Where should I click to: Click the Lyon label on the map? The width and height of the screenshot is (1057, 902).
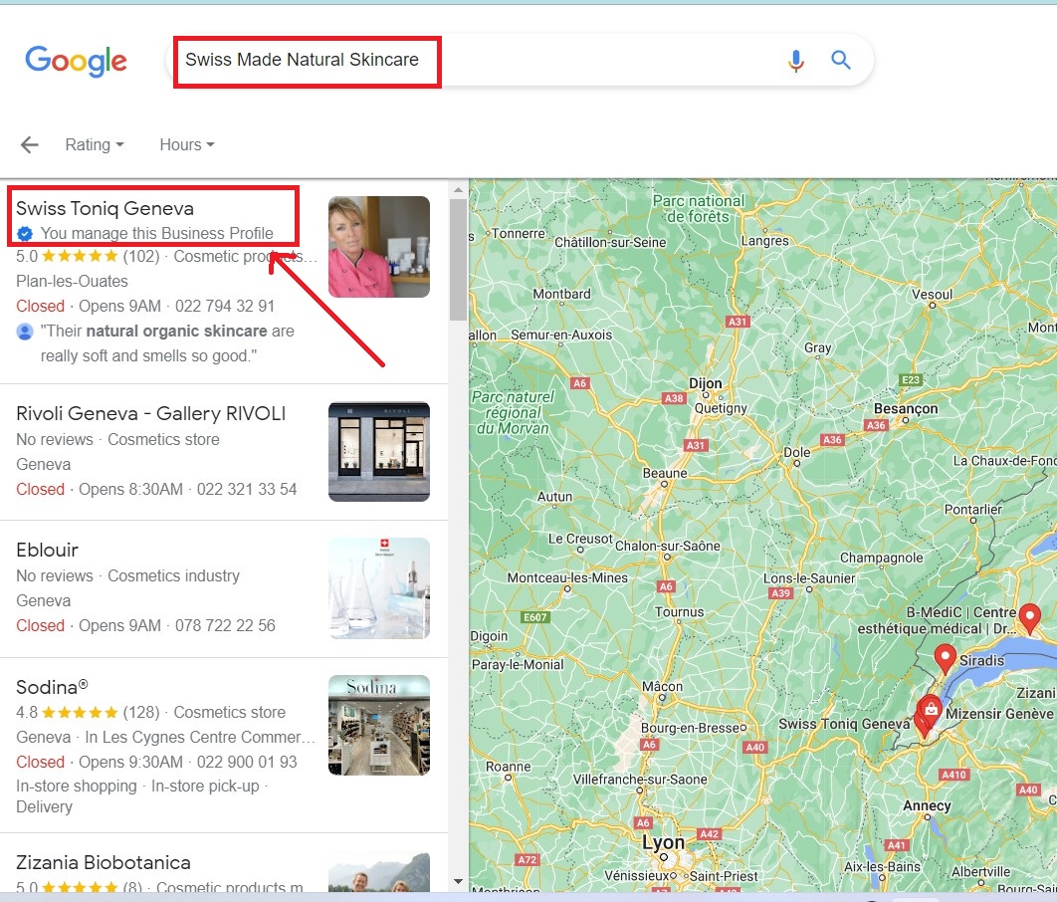(663, 842)
